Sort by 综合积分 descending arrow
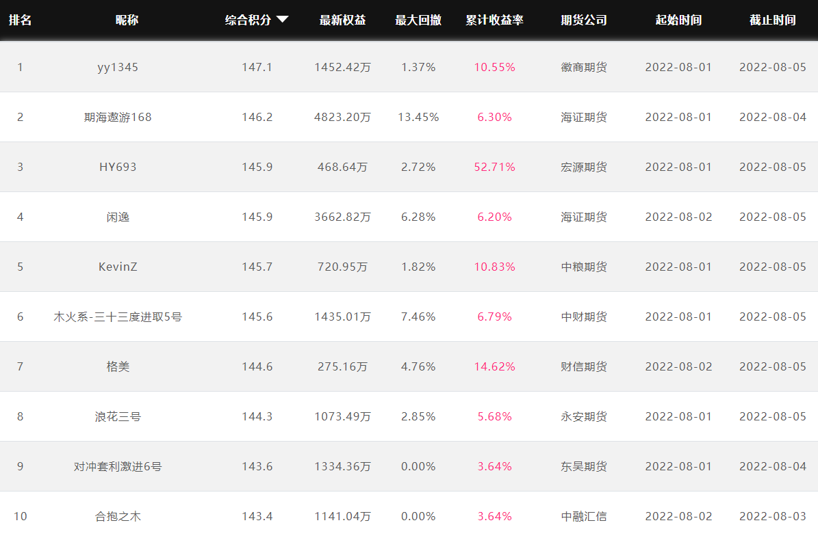Screen dimensions: 818x538 (x=282, y=20)
